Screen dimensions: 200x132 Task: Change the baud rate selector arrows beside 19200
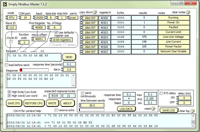point(34,18)
